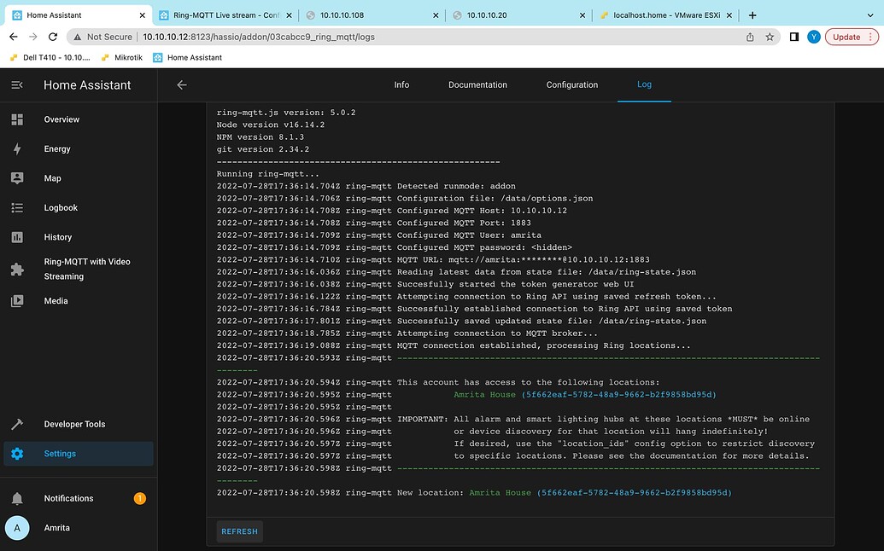Click the 'Node version v16.14.2' log line

click(271, 125)
